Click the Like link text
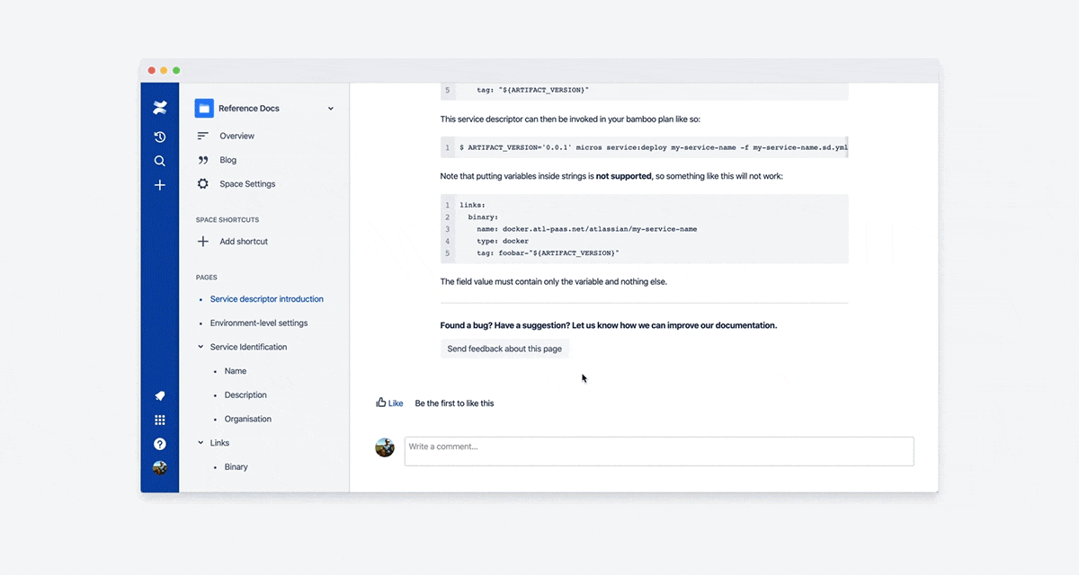Viewport: 1079px width, 575px height. click(x=396, y=403)
